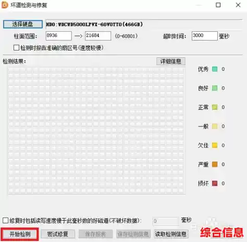Click the 尝试修复 button
The height and width of the screenshot is (242, 247).
pos(58,234)
